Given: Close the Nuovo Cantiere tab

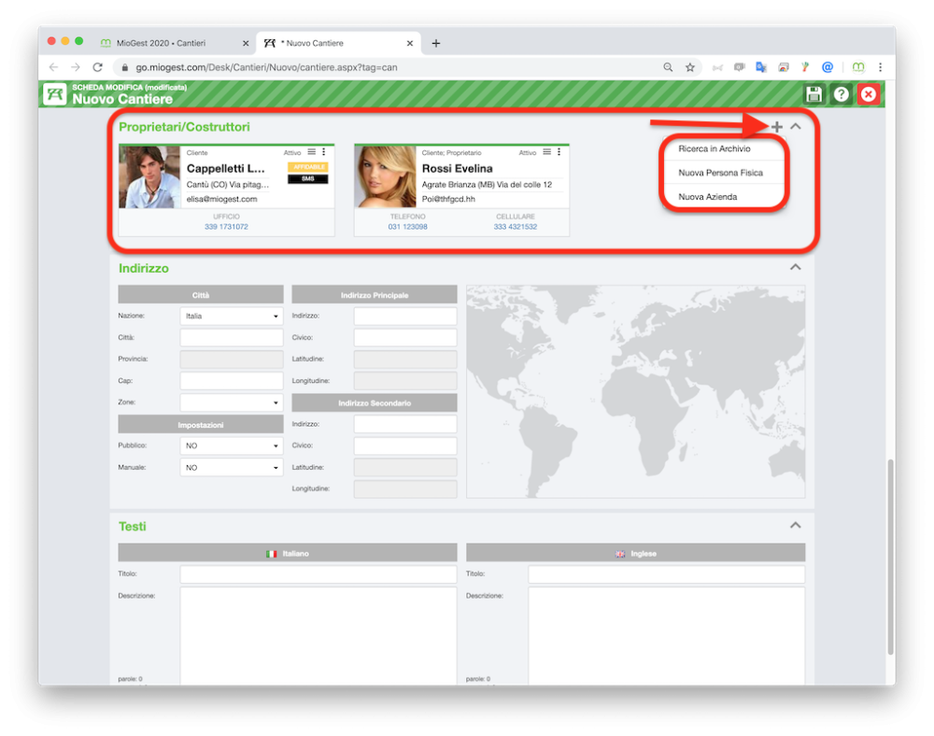Looking at the screenshot, I should tap(410, 43).
